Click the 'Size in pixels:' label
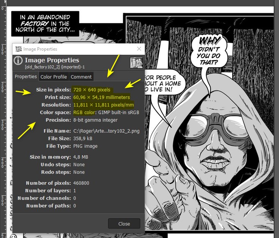The height and width of the screenshot is (238, 279). [54, 90]
